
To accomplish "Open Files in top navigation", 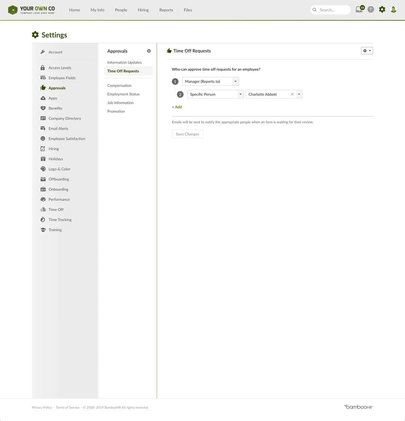I will (188, 10).
